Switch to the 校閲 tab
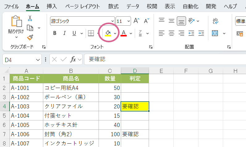The image size is (246, 147). (152, 6)
